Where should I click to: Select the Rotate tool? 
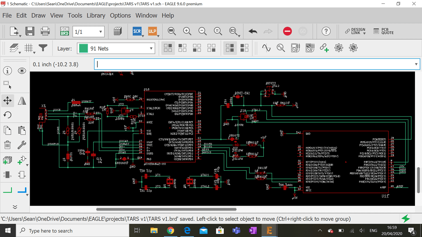coord(7,115)
